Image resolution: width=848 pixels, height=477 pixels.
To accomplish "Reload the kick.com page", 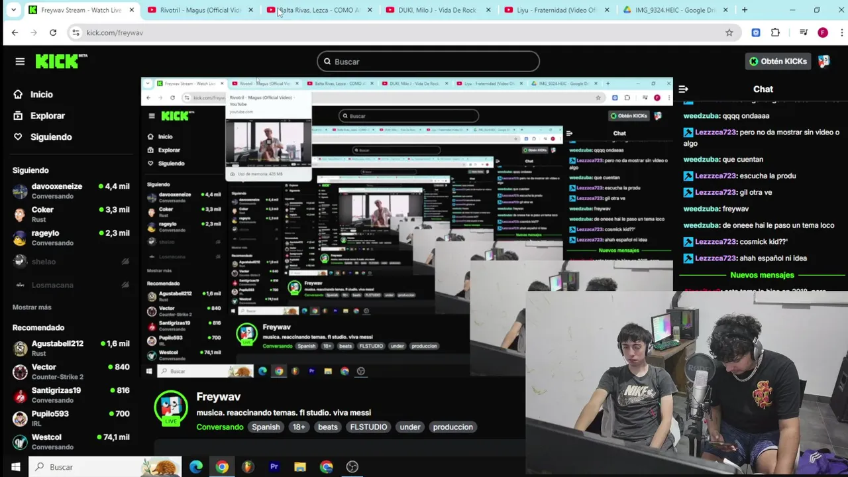I will coord(53,32).
